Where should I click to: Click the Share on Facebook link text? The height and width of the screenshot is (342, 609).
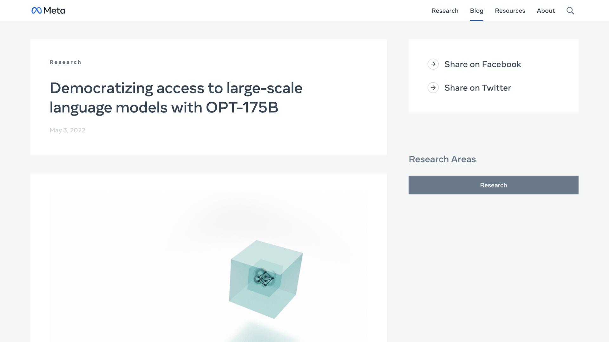point(482,64)
